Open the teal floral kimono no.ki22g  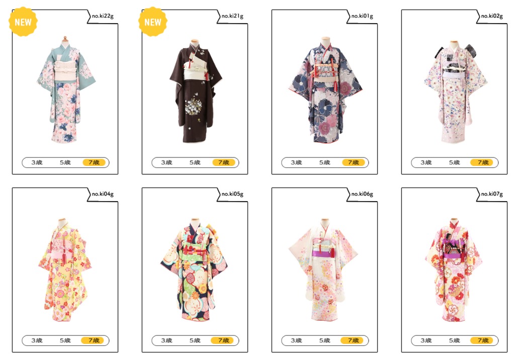[66, 89]
